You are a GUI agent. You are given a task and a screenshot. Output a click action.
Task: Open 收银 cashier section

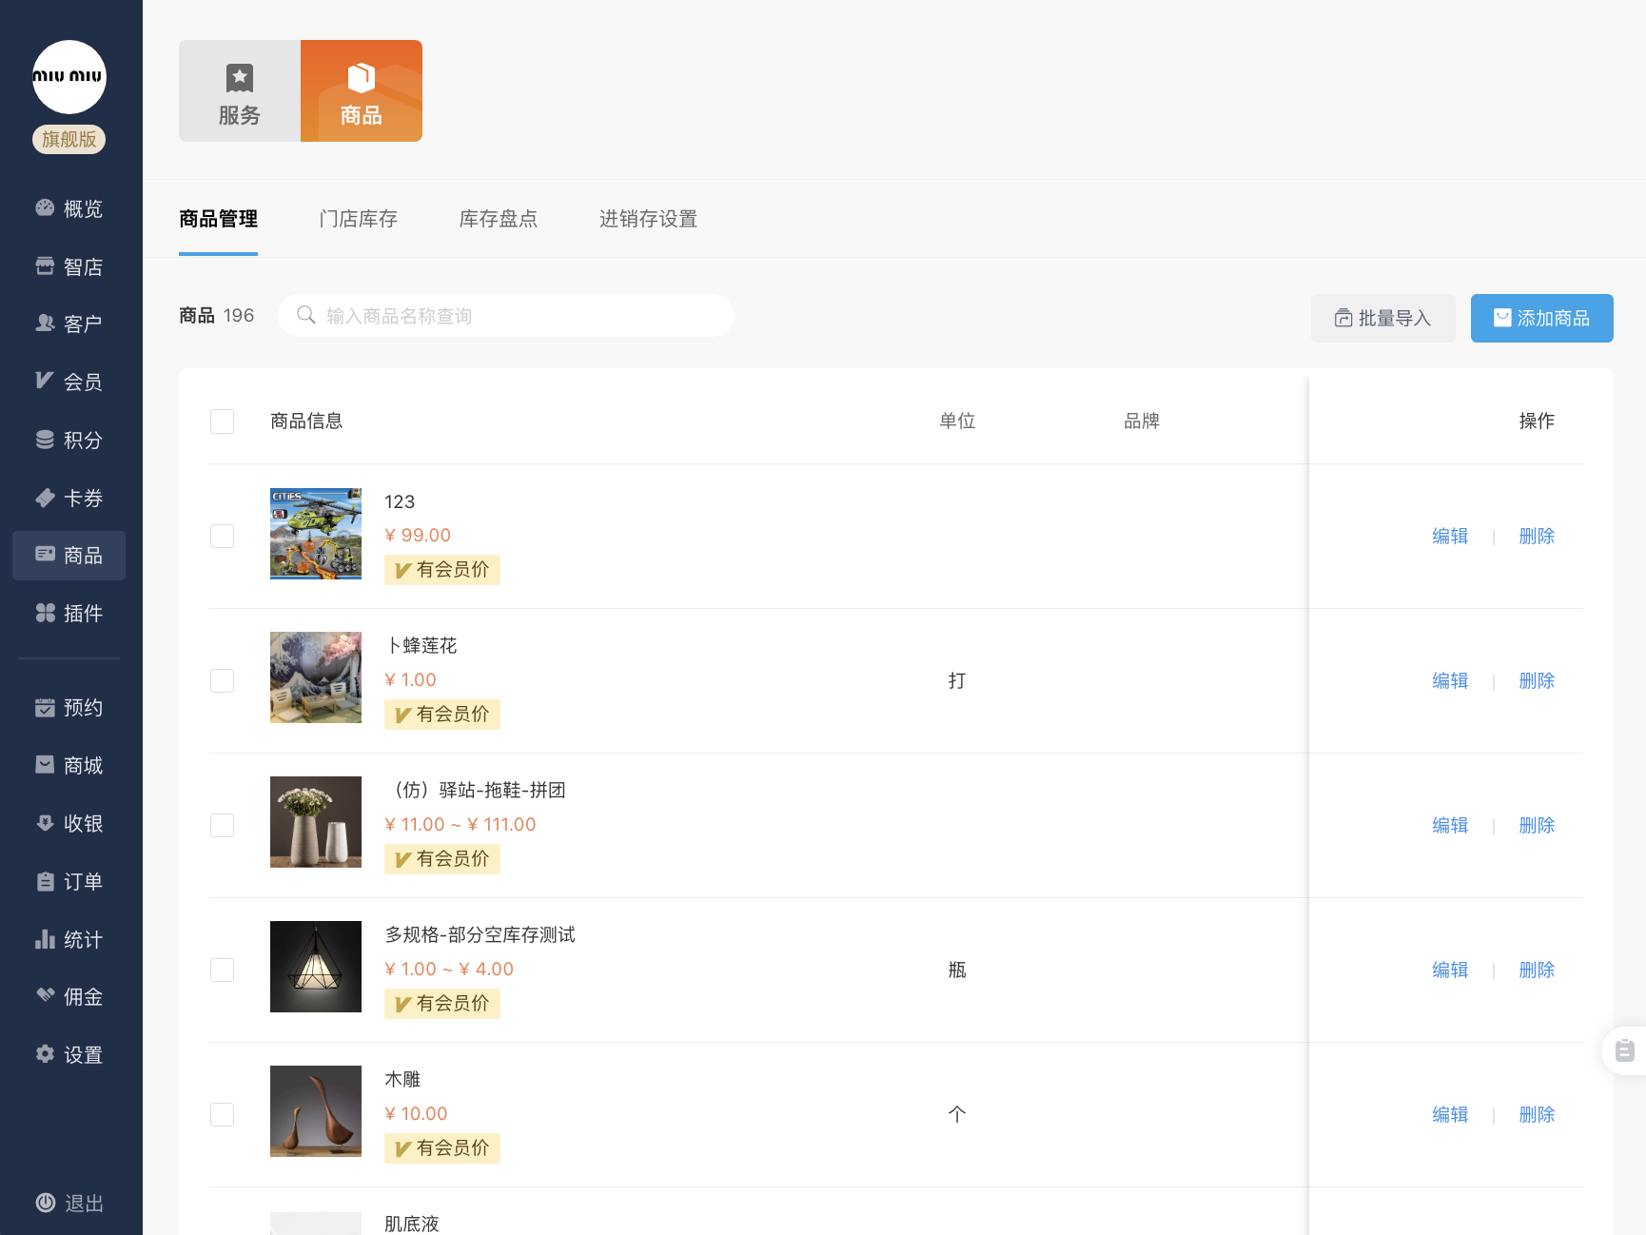[x=69, y=823]
